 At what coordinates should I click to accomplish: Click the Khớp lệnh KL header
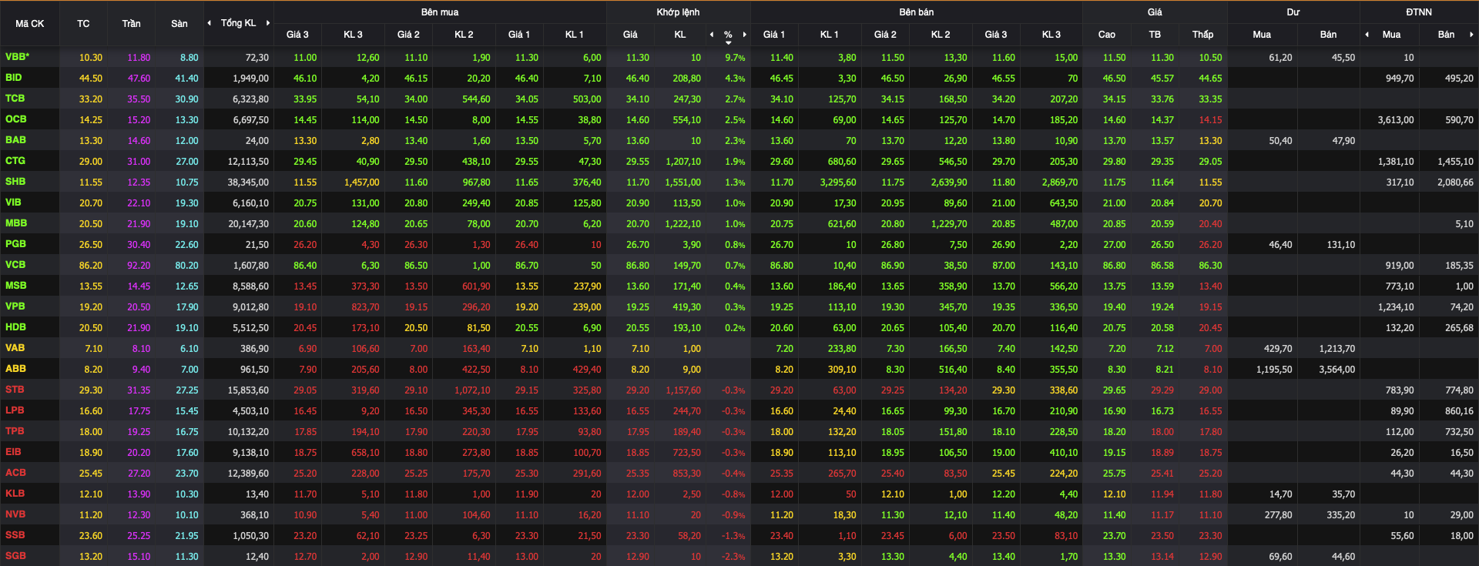(680, 35)
